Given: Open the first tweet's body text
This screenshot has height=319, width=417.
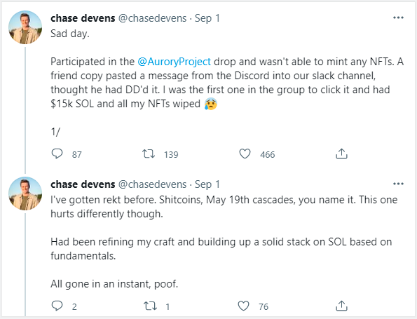Looking at the screenshot, I should tap(227, 83).
